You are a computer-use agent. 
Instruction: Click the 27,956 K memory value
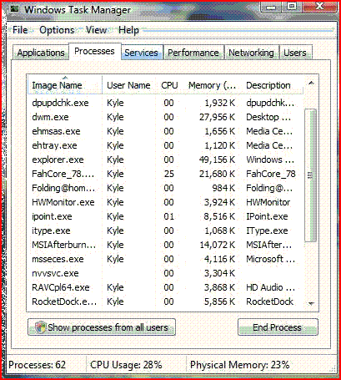click(217, 117)
